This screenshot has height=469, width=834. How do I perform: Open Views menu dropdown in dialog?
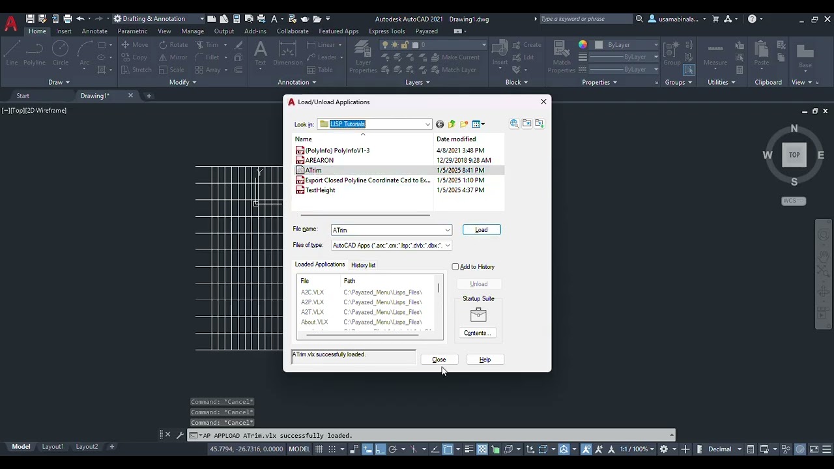click(478, 124)
